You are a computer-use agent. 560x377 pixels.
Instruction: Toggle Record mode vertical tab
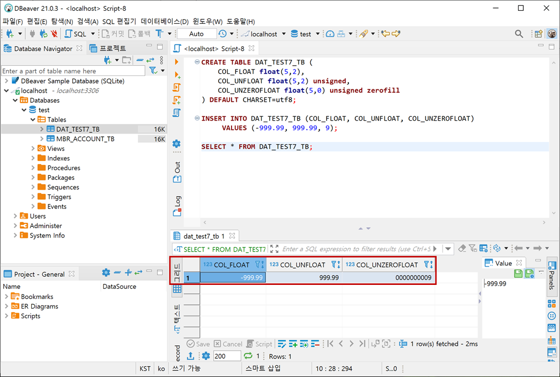click(178, 352)
